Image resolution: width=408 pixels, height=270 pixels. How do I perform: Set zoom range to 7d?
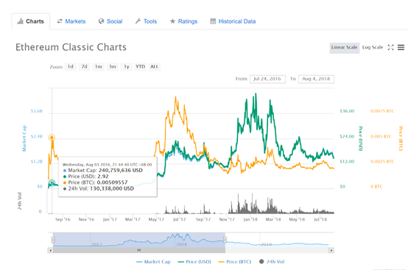click(x=84, y=67)
